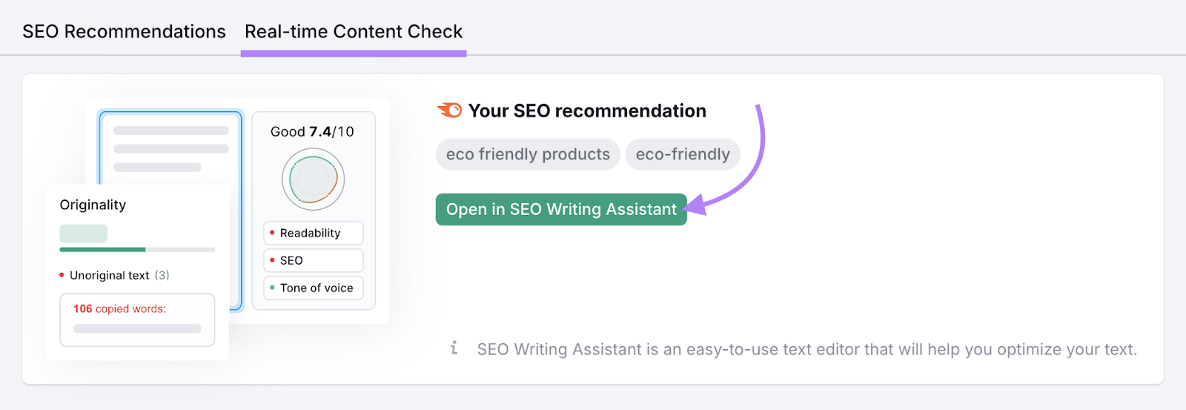Screen dimensions: 1186x410
Task: Select Real-time Content Check tab
Action: click(x=354, y=31)
